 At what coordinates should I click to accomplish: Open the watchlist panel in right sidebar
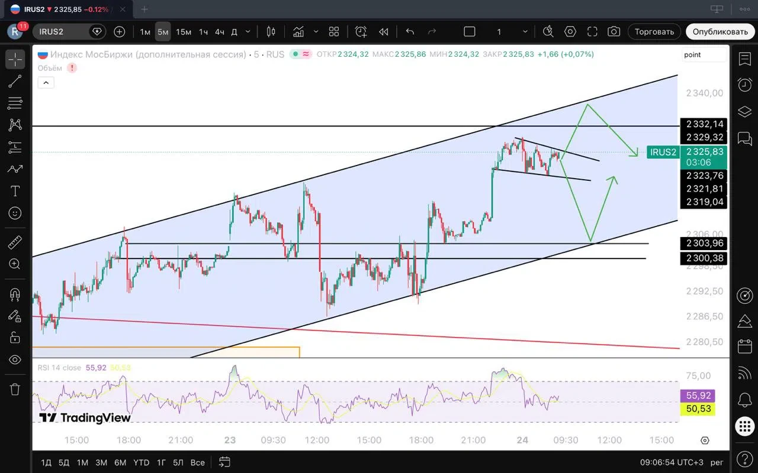(744, 59)
